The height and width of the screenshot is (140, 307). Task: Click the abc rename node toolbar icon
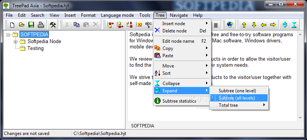(149, 25)
